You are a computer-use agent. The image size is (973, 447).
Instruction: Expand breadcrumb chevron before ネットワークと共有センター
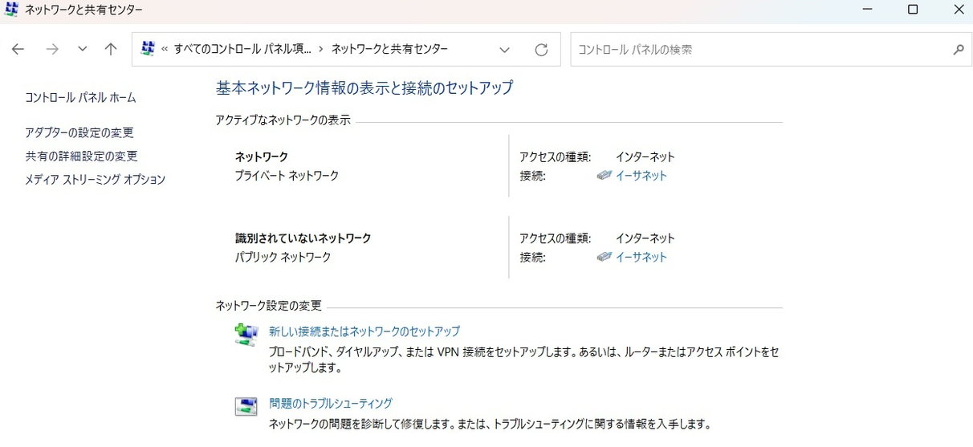321,50
